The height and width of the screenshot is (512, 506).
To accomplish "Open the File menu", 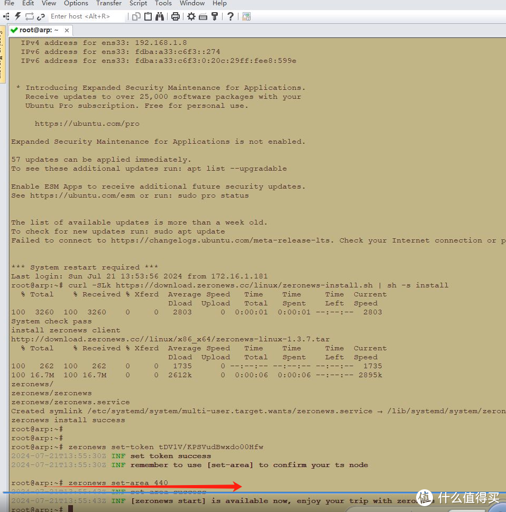I will pos(9,3).
